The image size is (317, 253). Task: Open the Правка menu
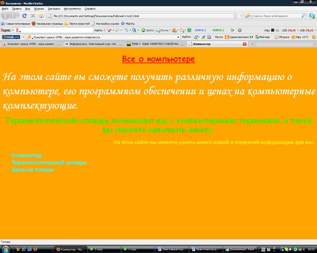(x=17, y=9)
